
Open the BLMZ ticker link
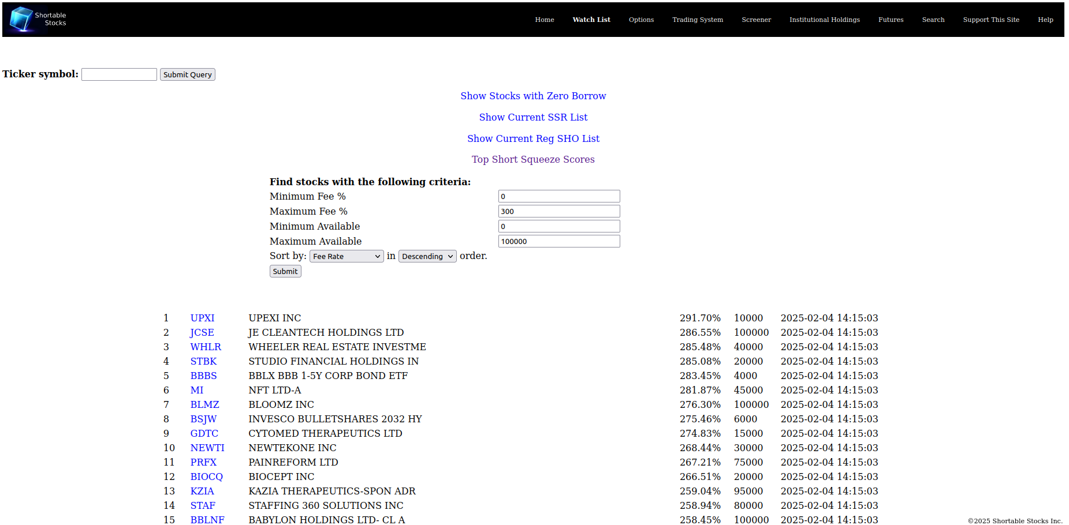tap(204, 404)
